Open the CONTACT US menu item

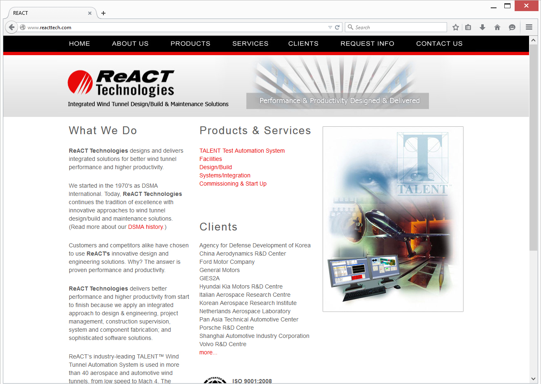click(439, 43)
